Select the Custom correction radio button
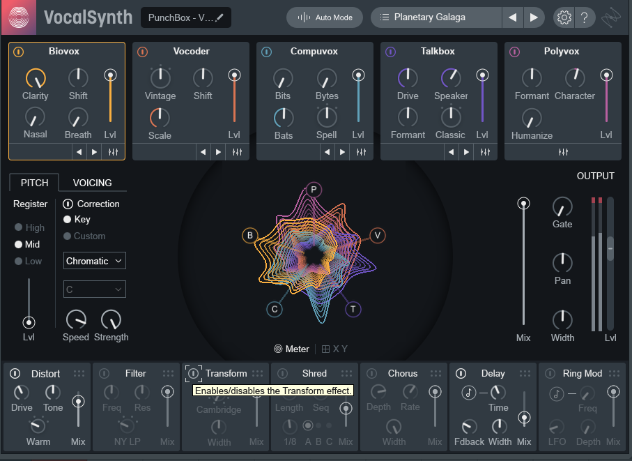632x461 pixels. (68, 236)
